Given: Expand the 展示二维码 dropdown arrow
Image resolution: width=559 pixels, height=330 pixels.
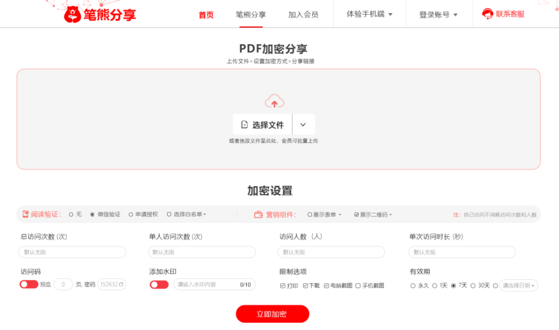Looking at the screenshot, I should (390, 214).
